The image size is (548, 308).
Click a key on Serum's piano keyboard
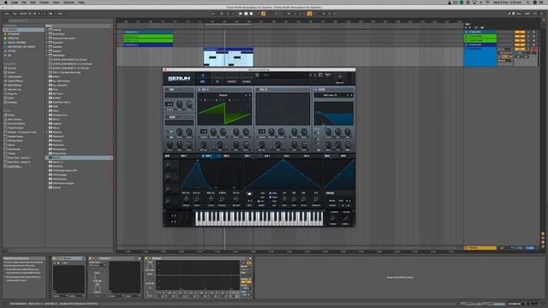pos(259,219)
